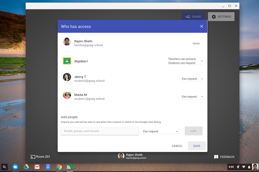
Task: Open the Files app in the shelf
Action: 15,167
